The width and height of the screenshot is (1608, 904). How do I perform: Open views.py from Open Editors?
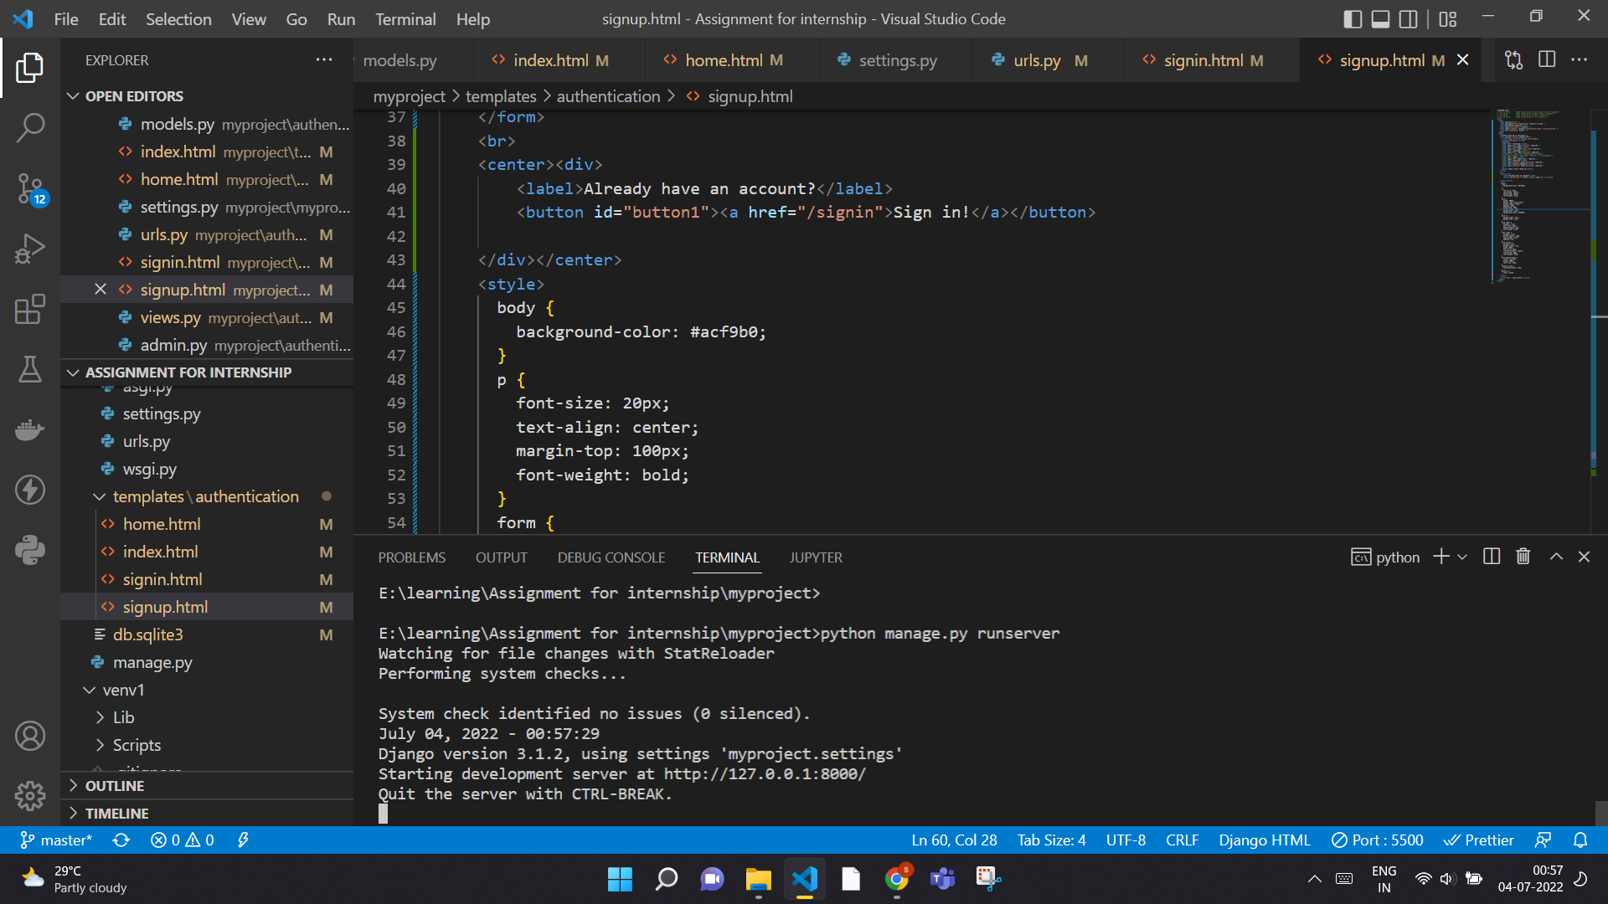click(x=172, y=317)
